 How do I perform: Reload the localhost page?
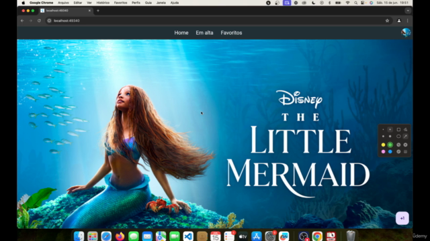click(39, 21)
